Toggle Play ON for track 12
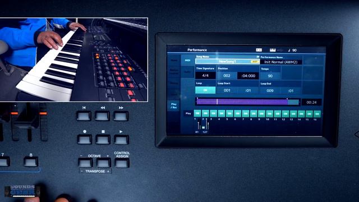The height and width of the screenshot is (202, 359). pos(286,113)
